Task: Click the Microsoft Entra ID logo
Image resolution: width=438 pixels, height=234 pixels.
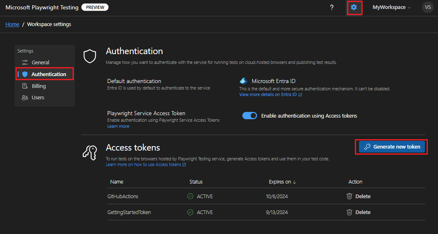Action: click(244, 81)
